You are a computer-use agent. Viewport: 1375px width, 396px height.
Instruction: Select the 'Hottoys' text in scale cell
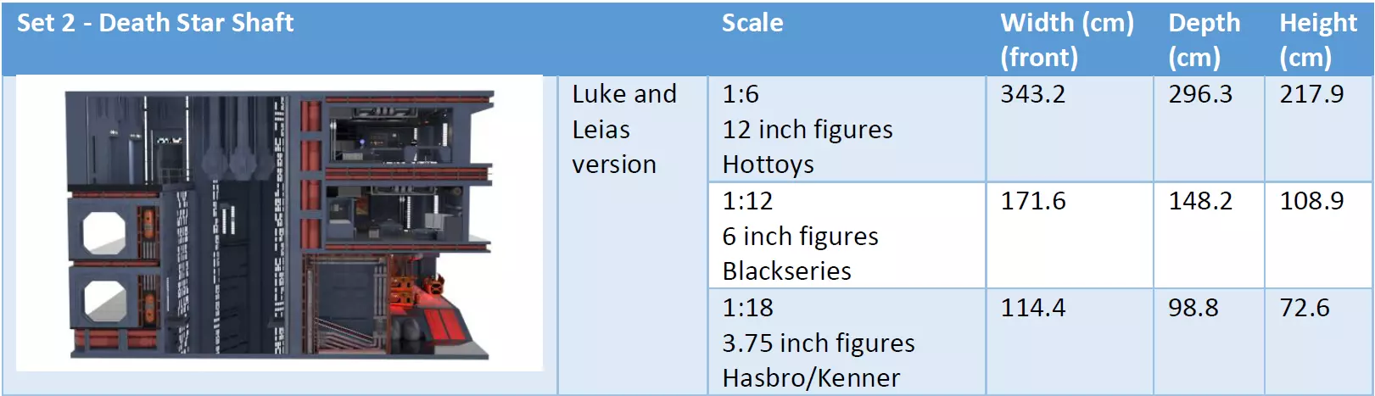(x=768, y=165)
